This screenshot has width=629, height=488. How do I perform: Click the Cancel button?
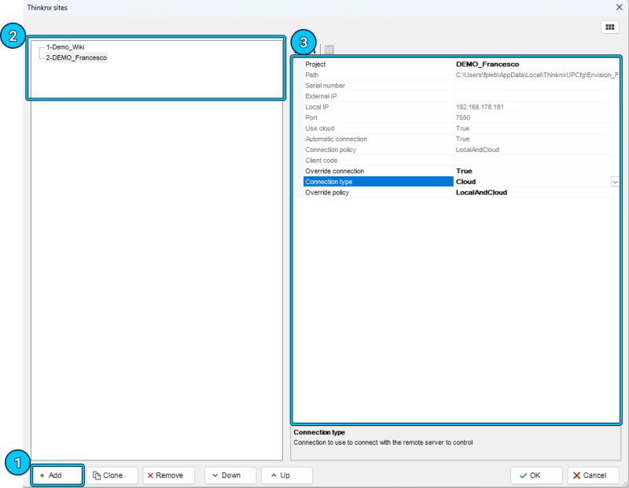[593, 475]
